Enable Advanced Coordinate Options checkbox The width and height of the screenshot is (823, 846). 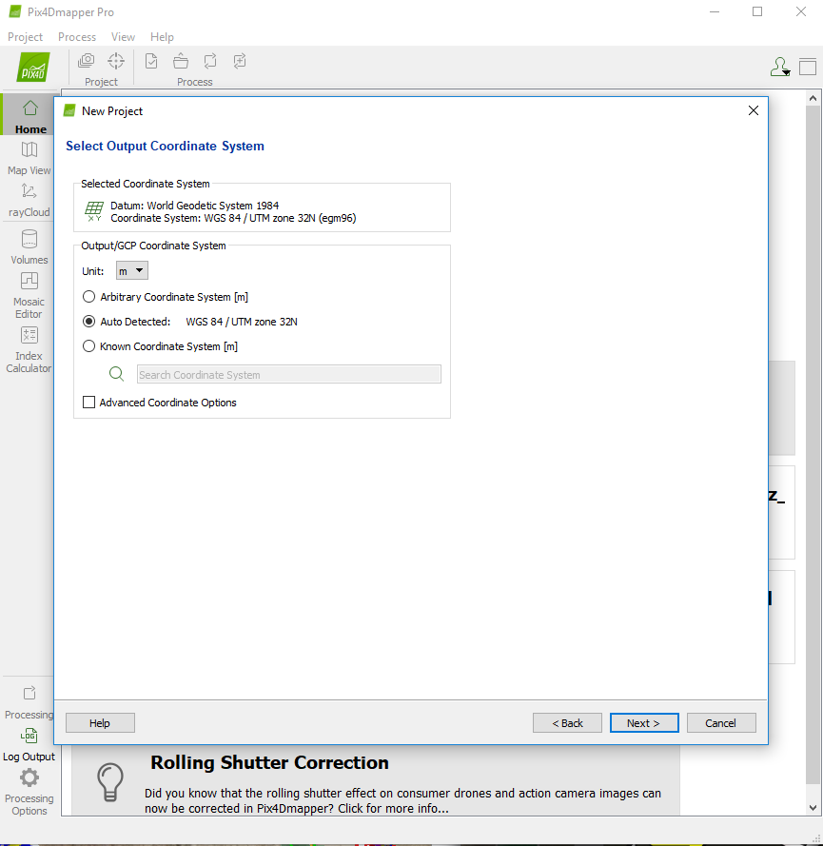[x=89, y=403]
